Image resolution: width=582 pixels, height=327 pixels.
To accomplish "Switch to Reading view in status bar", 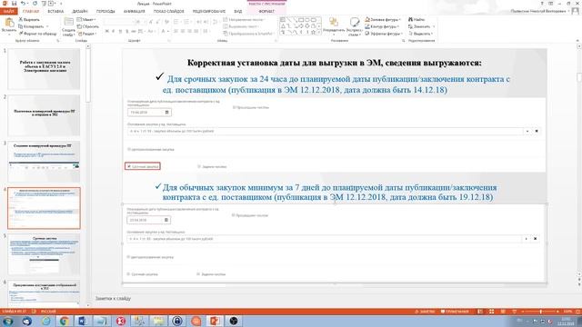I will coord(503,312).
